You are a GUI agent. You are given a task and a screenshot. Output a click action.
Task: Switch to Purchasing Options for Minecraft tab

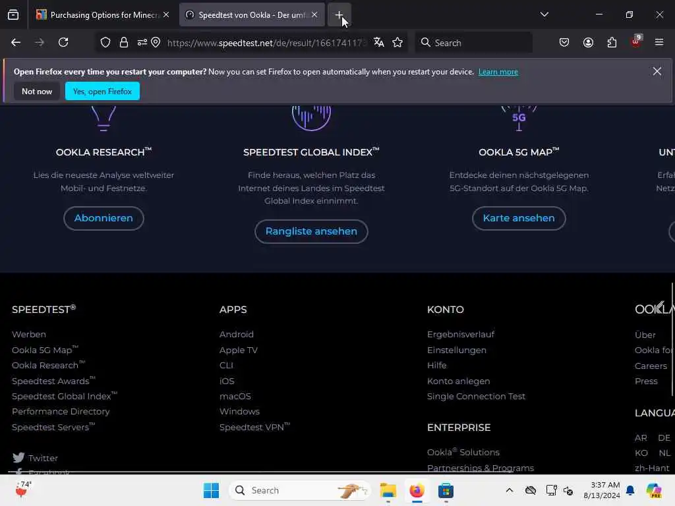coord(103,14)
